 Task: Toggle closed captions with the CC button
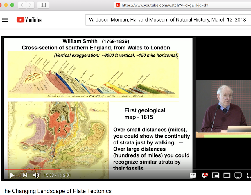[x=192, y=176]
